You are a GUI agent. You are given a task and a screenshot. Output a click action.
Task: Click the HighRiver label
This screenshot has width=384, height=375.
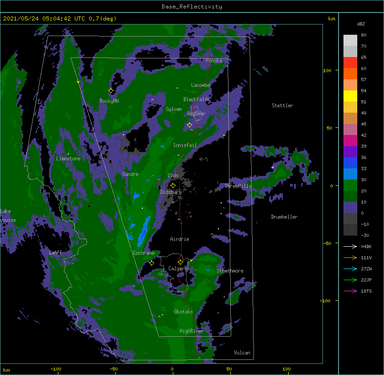click(x=192, y=331)
